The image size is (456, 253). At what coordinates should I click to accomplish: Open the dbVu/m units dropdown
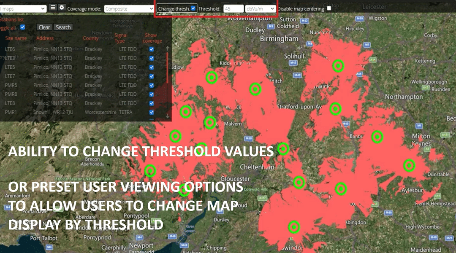[260, 9]
